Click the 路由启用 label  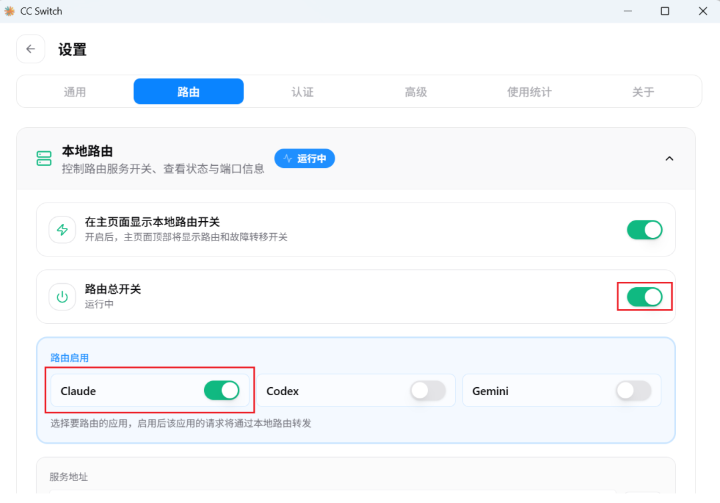70,358
